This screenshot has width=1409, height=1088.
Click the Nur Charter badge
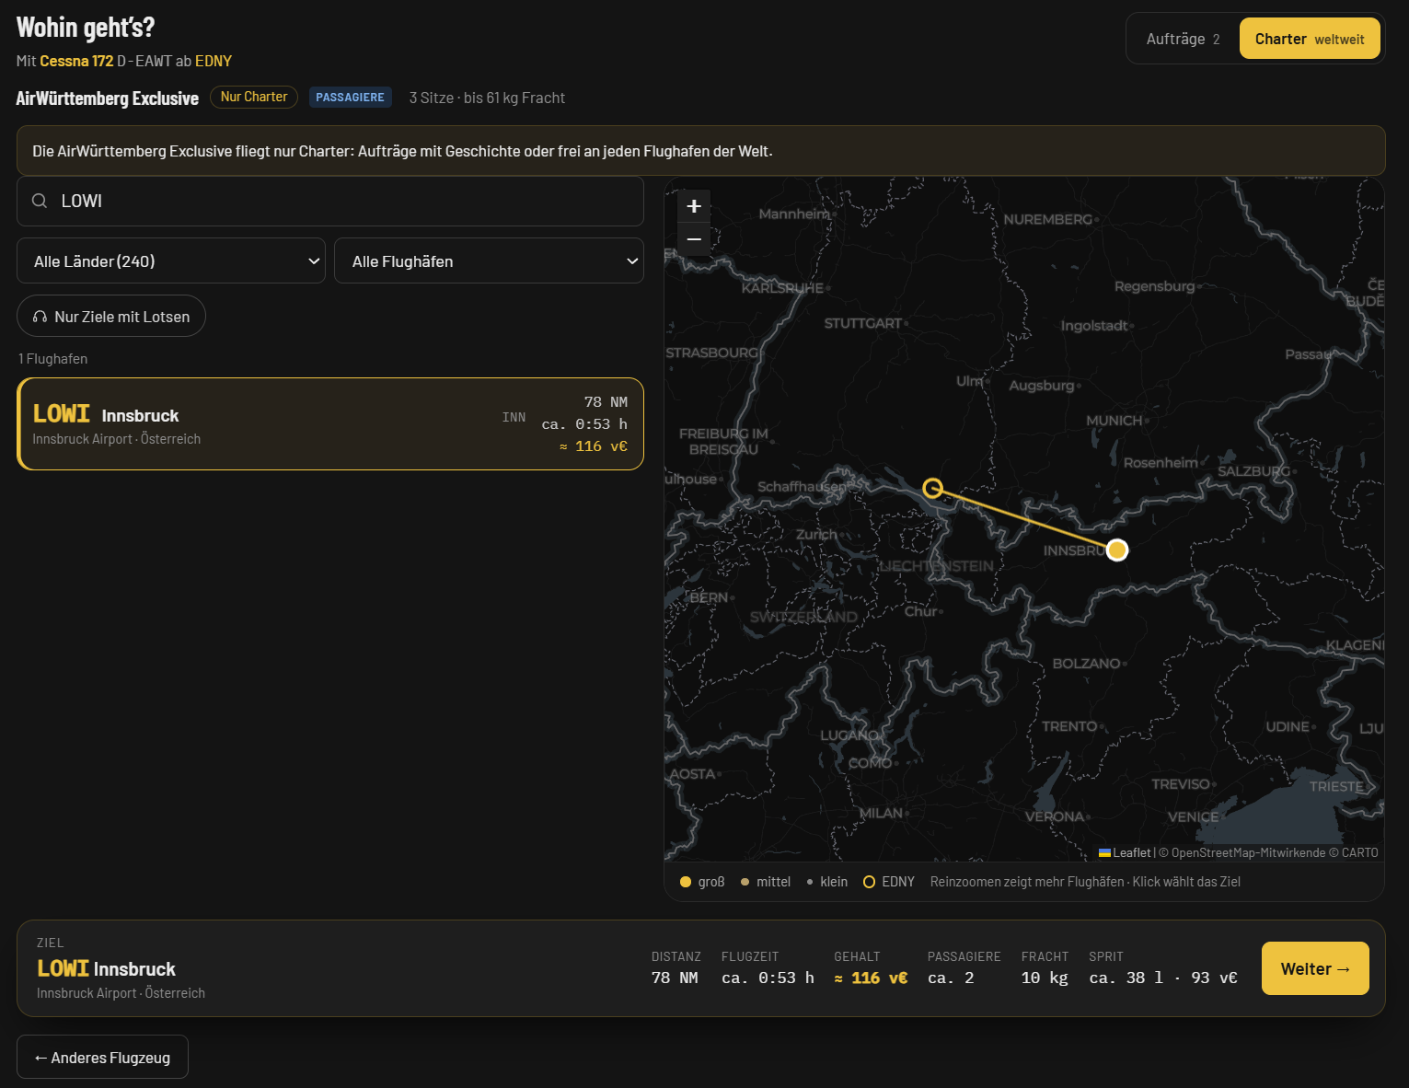tap(254, 97)
